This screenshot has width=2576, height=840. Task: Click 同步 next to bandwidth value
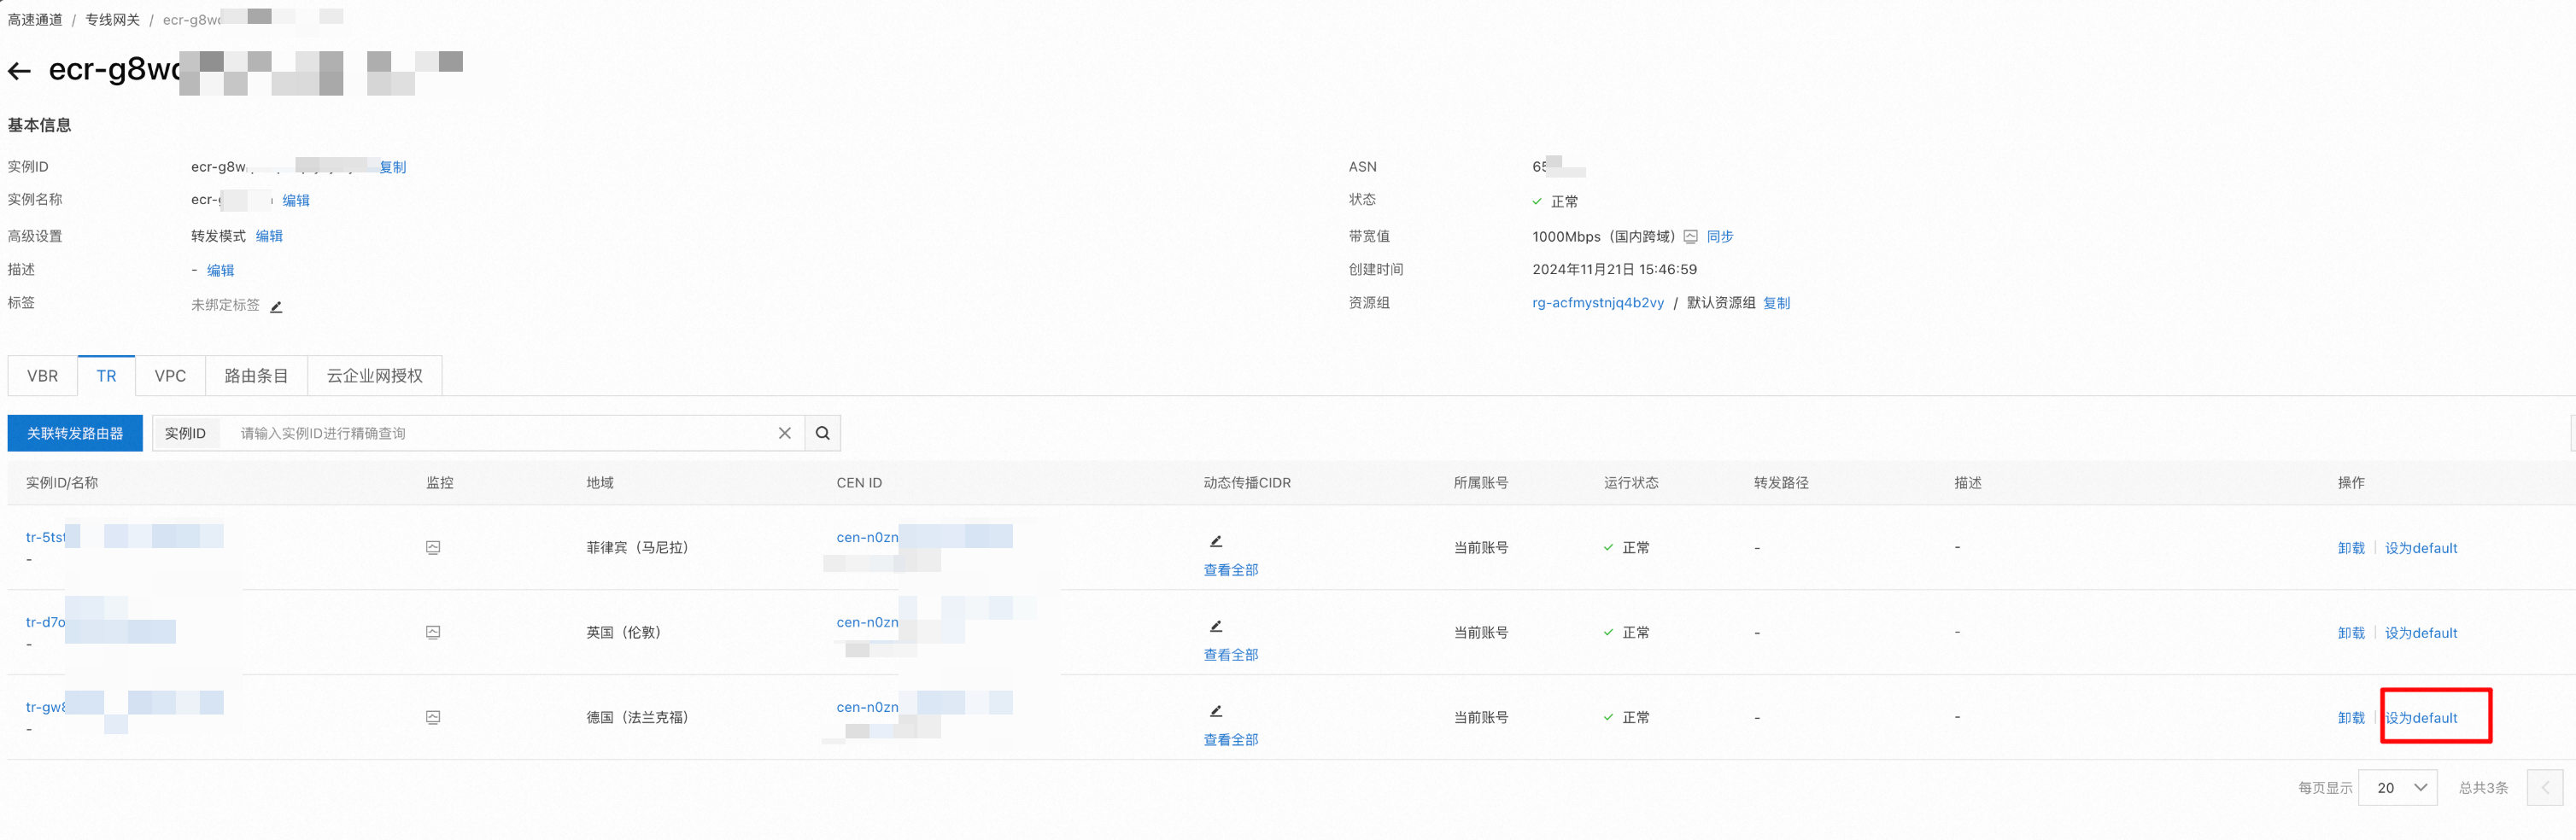tap(1720, 237)
